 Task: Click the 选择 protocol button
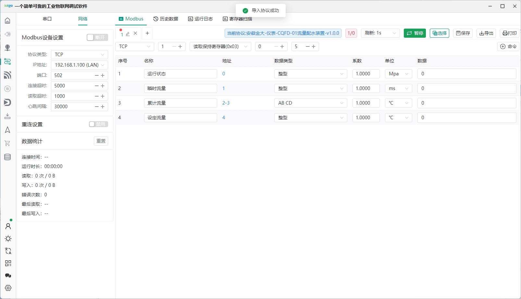(440, 33)
